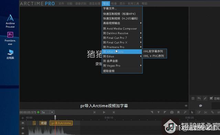
Task: Select the small '...' subtitle block
Action: click(x=34, y=123)
